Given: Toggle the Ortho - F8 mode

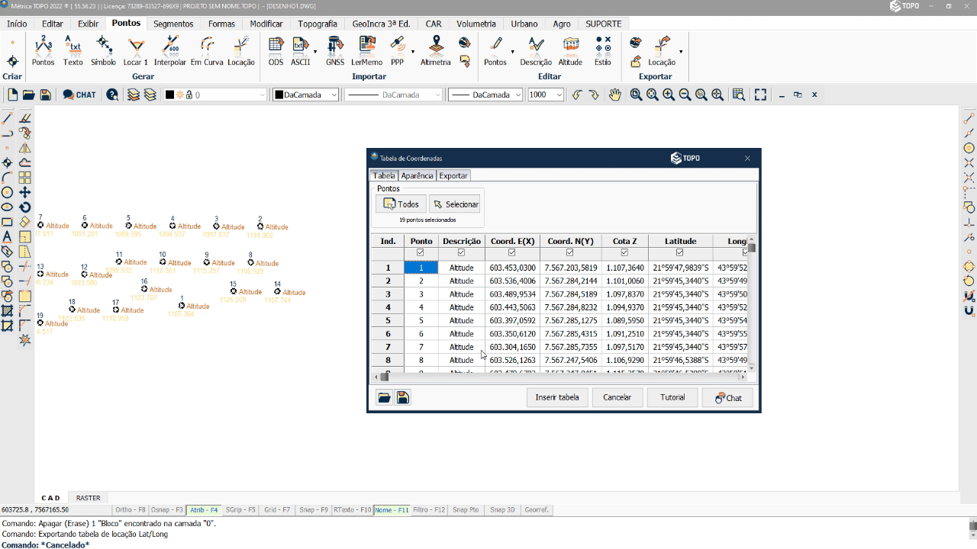Looking at the screenshot, I should [130, 509].
